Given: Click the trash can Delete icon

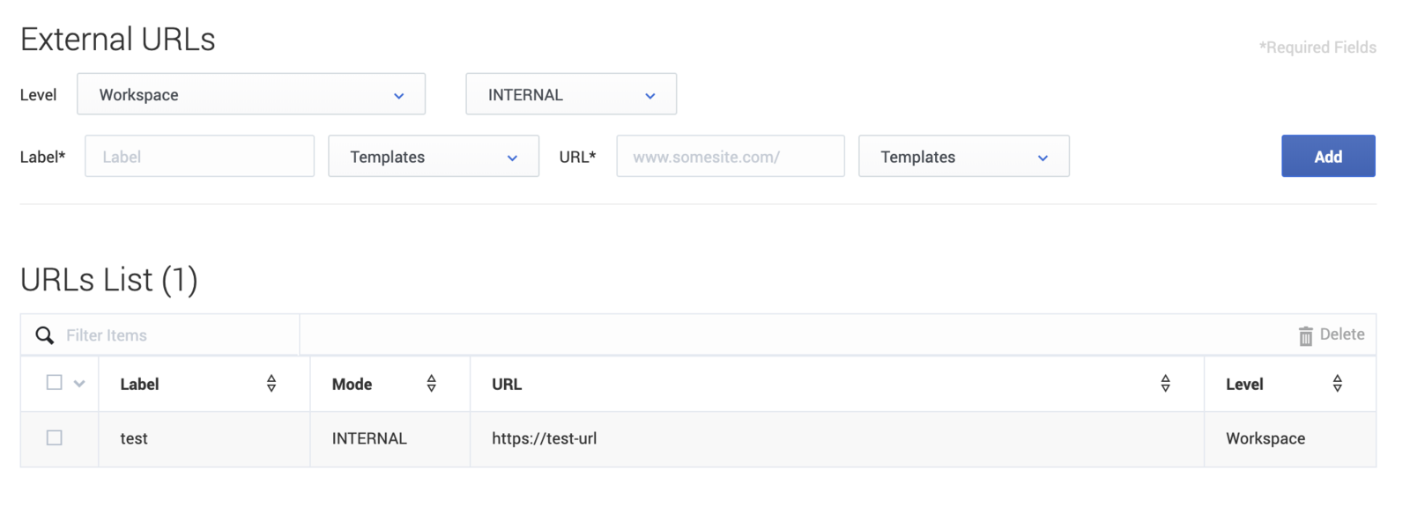Looking at the screenshot, I should tap(1305, 335).
